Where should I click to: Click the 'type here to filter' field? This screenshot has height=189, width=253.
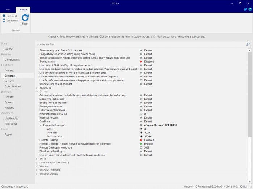[x=140, y=44]
